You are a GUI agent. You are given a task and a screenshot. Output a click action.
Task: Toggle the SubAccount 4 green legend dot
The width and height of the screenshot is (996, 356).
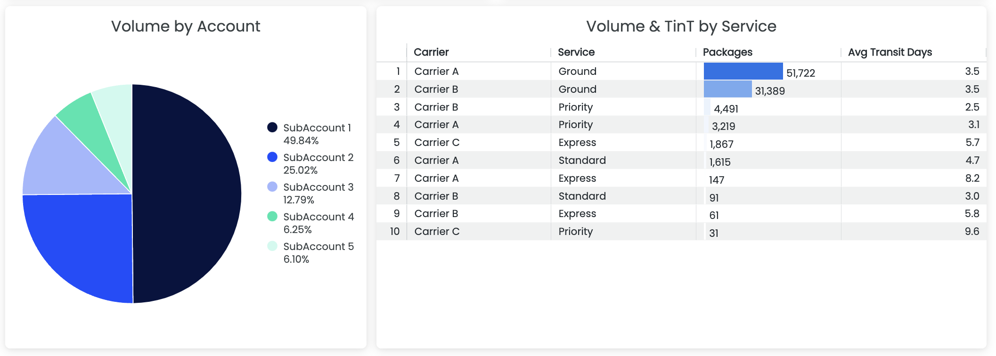tap(272, 216)
